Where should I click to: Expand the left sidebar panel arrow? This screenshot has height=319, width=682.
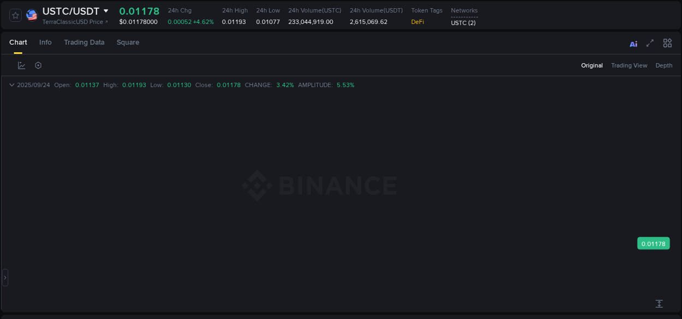point(4,277)
